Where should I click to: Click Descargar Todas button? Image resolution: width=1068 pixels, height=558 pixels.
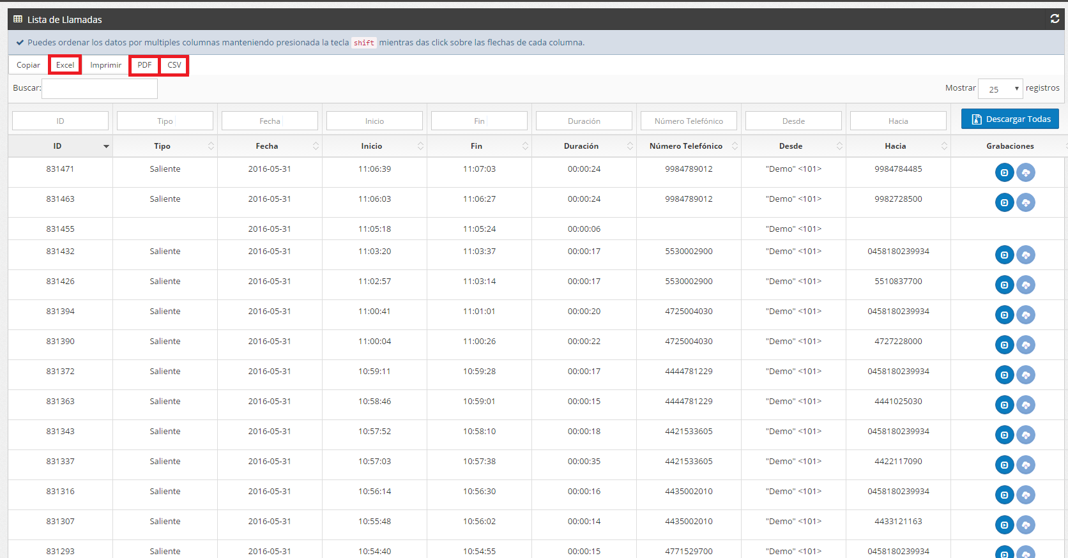click(x=1010, y=119)
